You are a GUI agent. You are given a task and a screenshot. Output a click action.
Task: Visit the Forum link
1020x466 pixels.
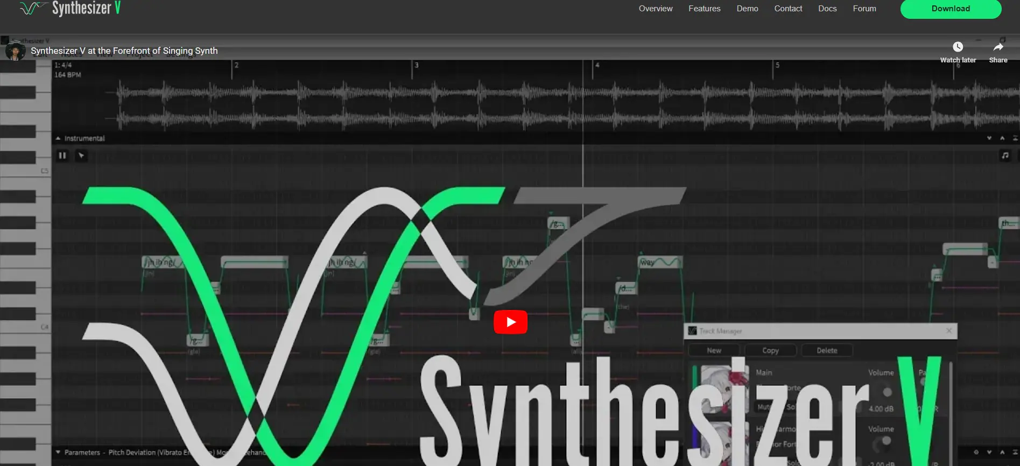click(x=864, y=9)
